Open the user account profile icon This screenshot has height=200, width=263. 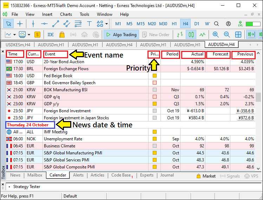click(x=228, y=24)
